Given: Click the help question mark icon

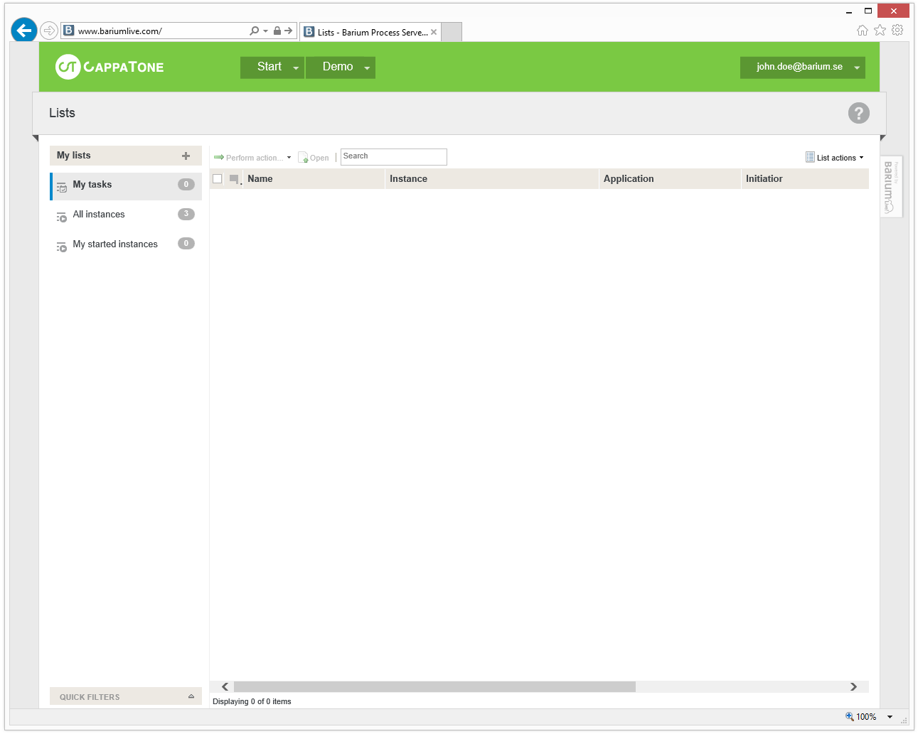Looking at the screenshot, I should [x=858, y=113].
